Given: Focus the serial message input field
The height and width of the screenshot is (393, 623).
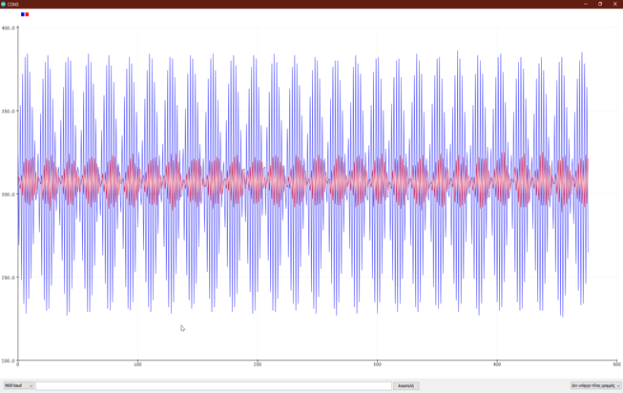Looking at the screenshot, I should tap(214, 385).
